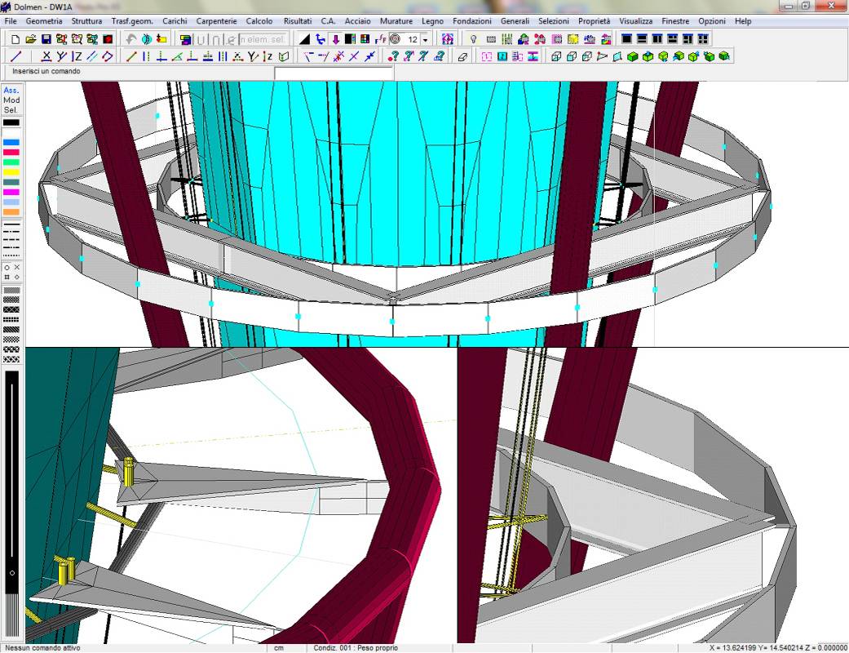Select the Sel. mode option
This screenshot has height=653, width=849.
click(x=11, y=110)
